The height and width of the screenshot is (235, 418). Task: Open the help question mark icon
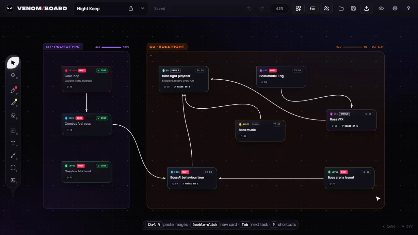tap(408, 8)
